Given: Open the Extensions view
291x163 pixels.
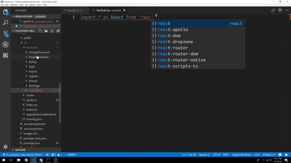Looking at the screenshot, I should click(5, 55).
